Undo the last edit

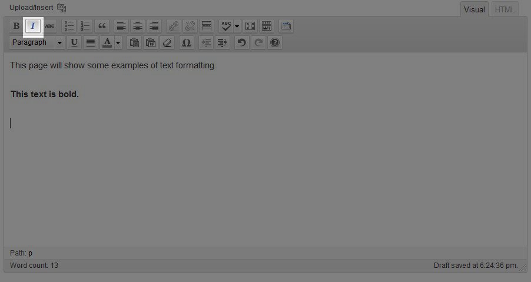pyautogui.click(x=241, y=42)
